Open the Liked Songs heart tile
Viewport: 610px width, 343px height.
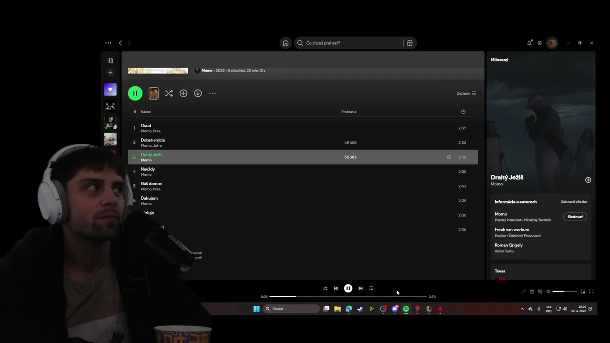coord(110,89)
